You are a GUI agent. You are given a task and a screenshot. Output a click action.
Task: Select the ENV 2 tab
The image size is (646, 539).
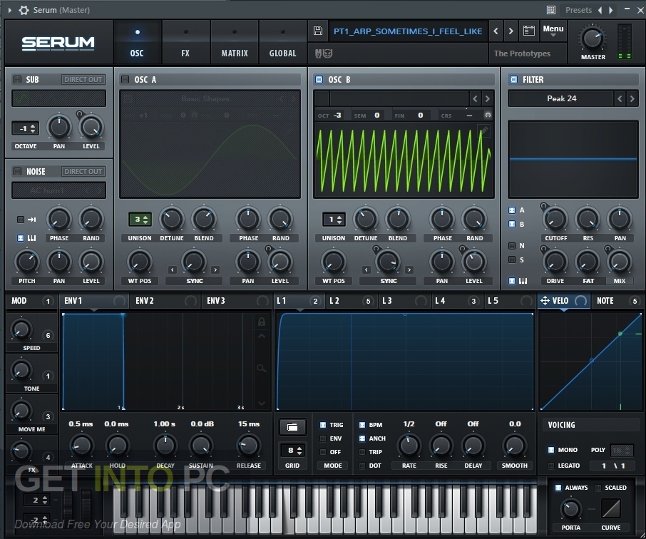[165, 301]
